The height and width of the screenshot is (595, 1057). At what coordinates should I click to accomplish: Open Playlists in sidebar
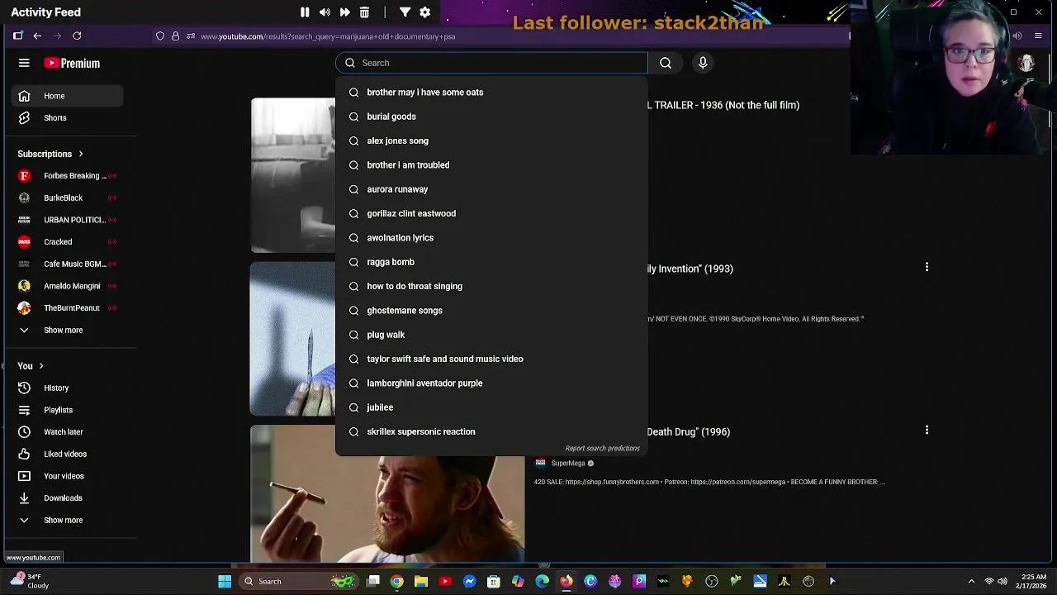68,410
